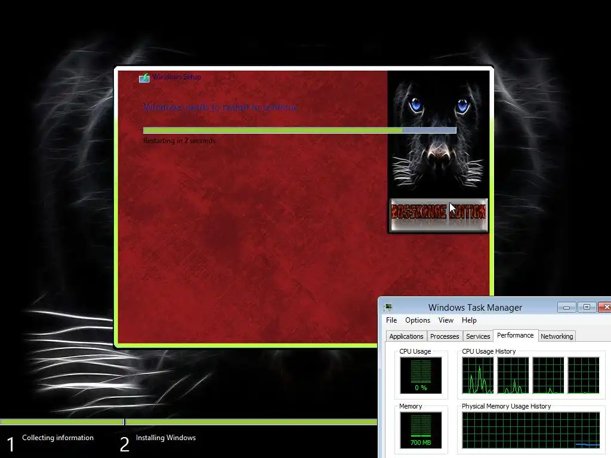
Task: Click the 'Windows Task Manager' title text
Action: pos(475,308)
